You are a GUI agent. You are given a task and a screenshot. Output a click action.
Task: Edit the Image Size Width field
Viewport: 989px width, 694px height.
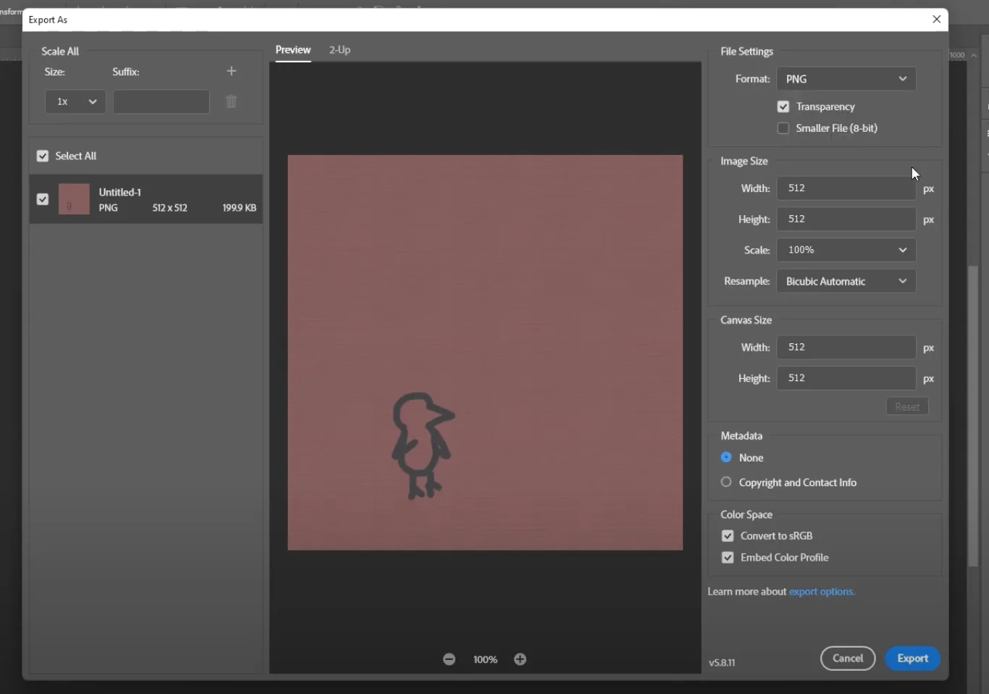846,188
